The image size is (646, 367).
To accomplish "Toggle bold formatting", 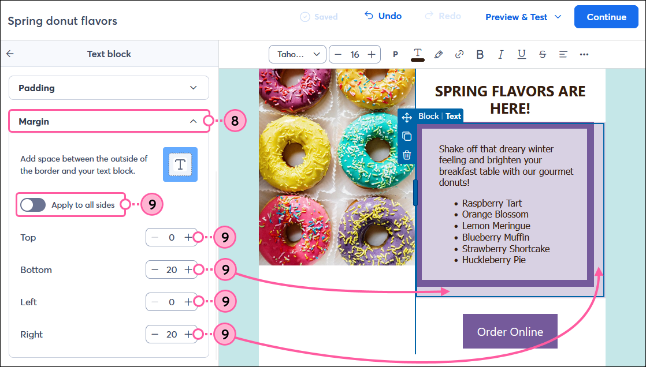I will coord(480,54).
